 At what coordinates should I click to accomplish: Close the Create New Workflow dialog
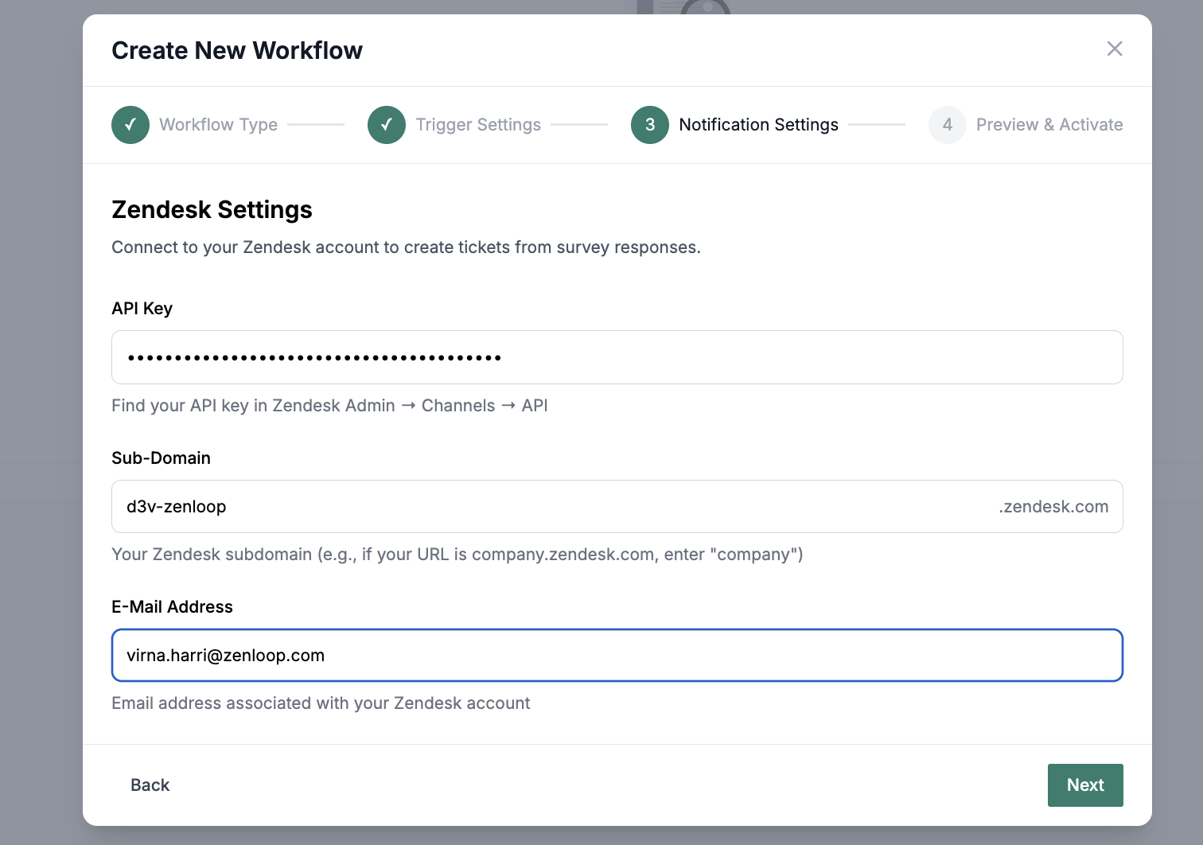tap(1114, 49)
